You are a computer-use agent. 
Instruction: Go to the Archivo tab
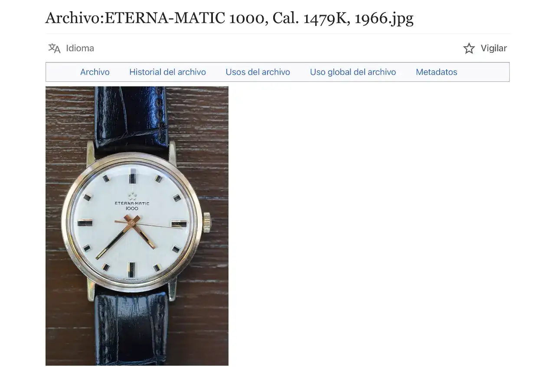click(x=95, y=72)
